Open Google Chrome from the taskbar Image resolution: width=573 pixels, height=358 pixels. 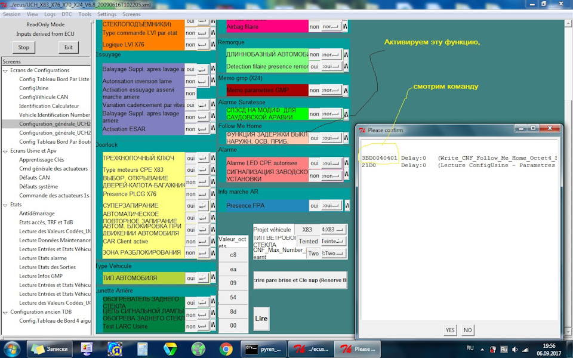coord(226,349)
